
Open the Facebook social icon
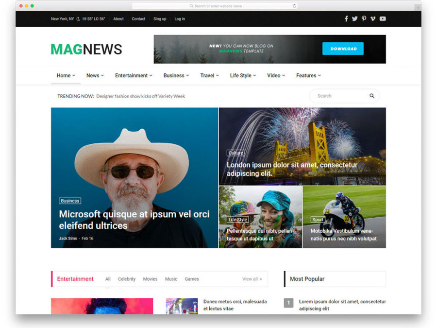click(346, 18)
